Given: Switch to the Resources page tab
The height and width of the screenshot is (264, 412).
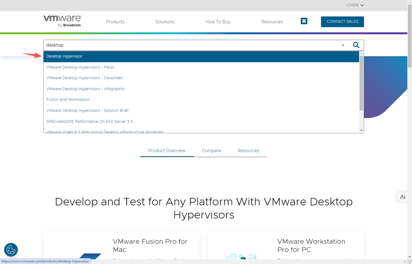Looking at the screenshot, I should 248,151.
